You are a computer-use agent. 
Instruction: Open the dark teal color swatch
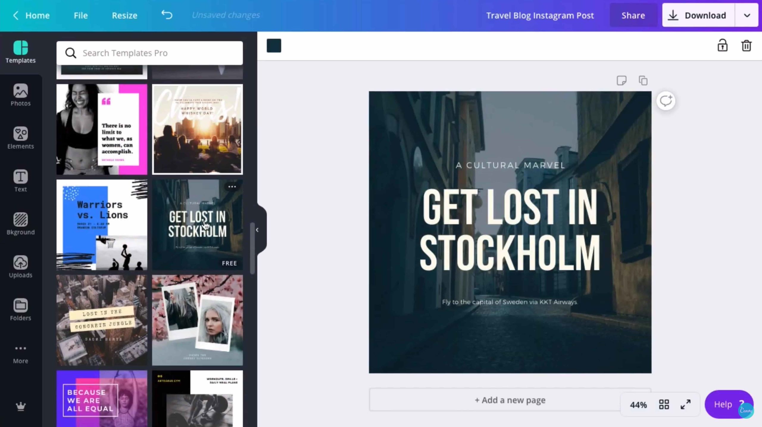tap(274, 46)
